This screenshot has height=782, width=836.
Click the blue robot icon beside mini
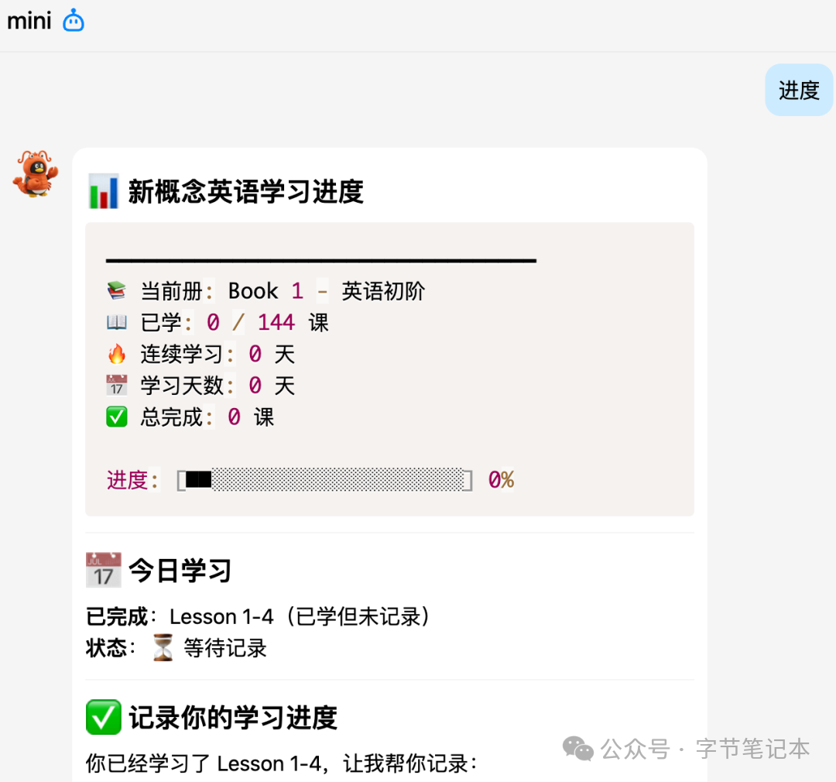[73, 20]
